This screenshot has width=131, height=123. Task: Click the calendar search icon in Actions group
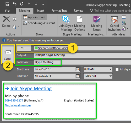tap(14, 19)
